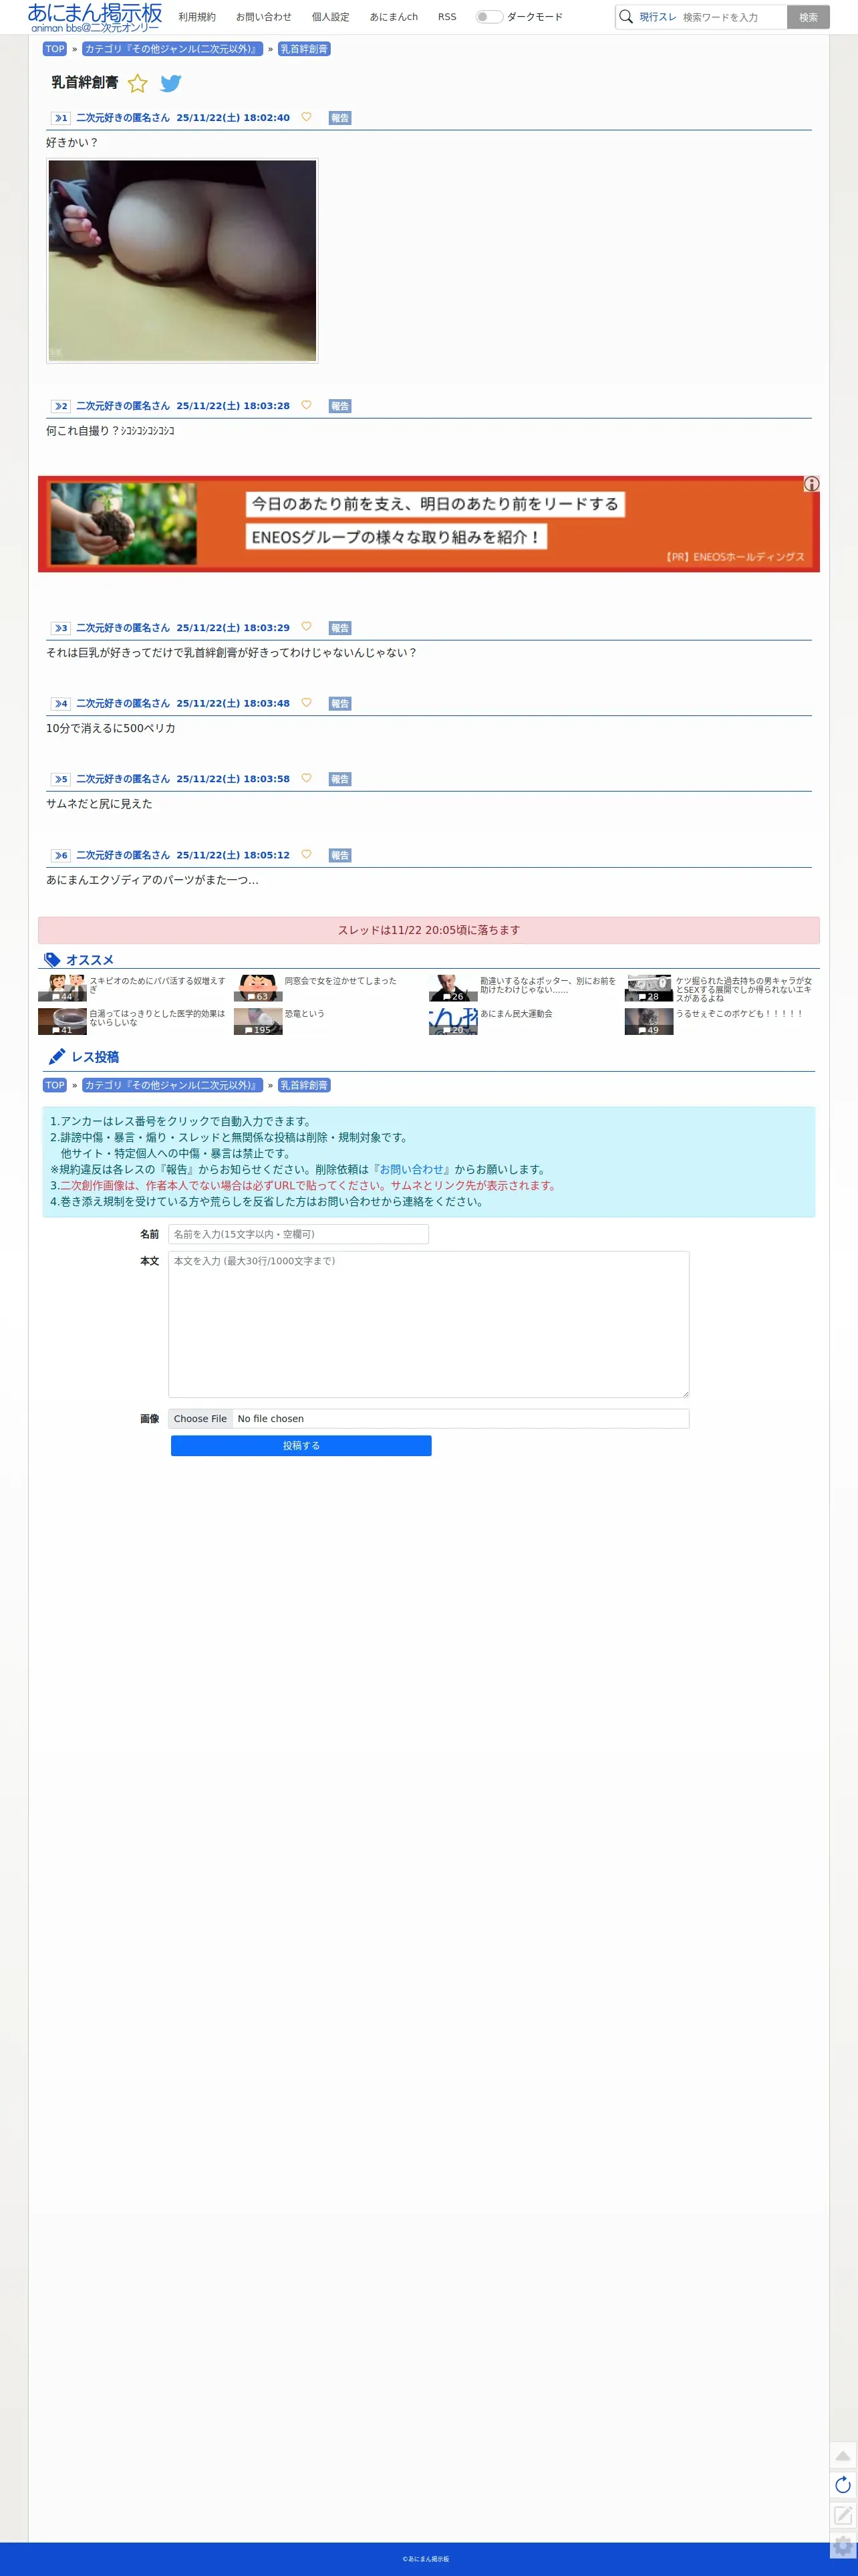Click the thread expiry notice スレッドは11/22 20:05頃に落ちます
The height and width of the screenshot is (2576, 858).
[429, 930]
